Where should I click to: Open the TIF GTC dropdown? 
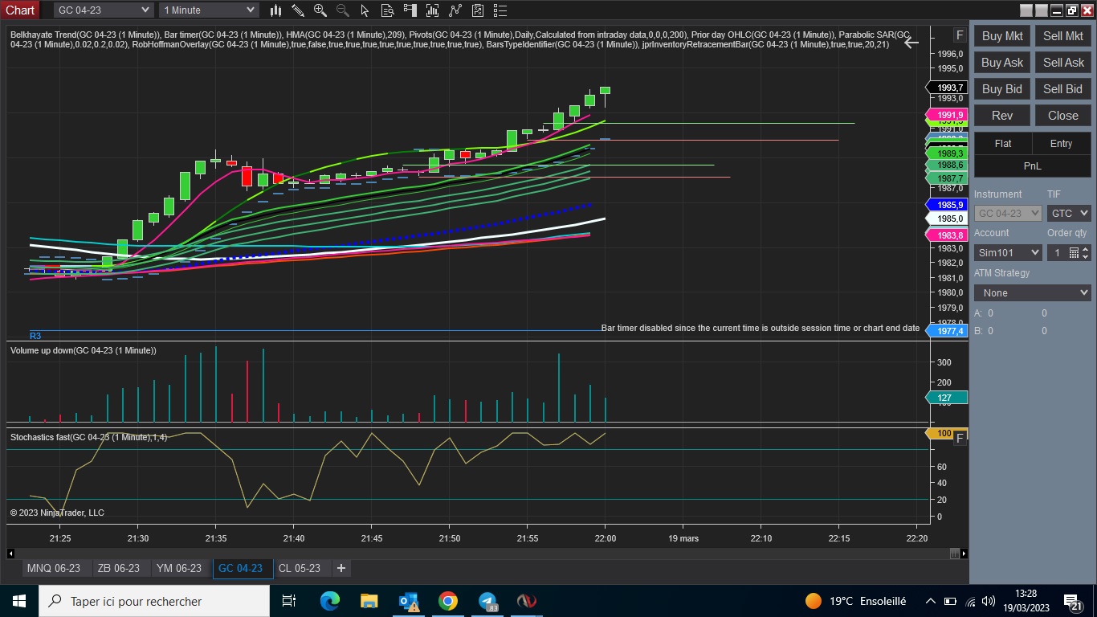(x=1069, y=213)
